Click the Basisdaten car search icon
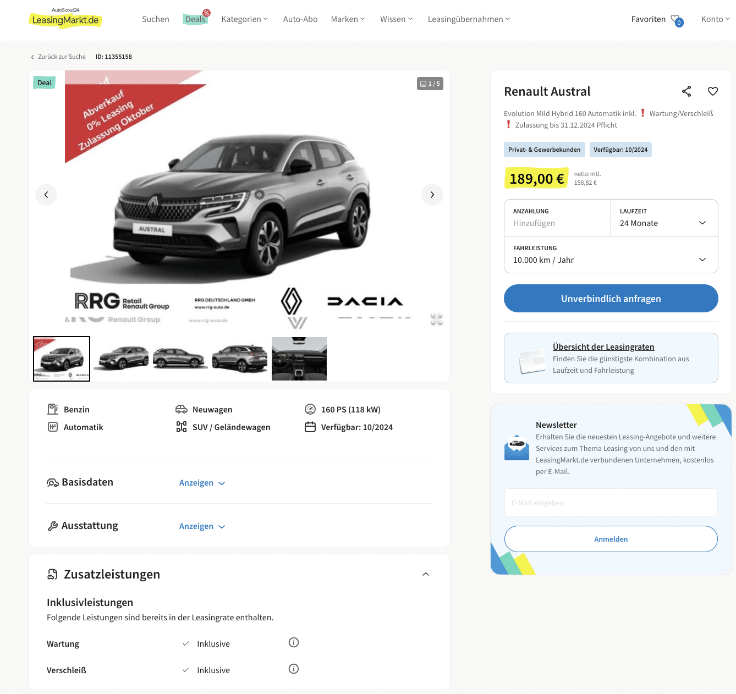 point(53,483)
